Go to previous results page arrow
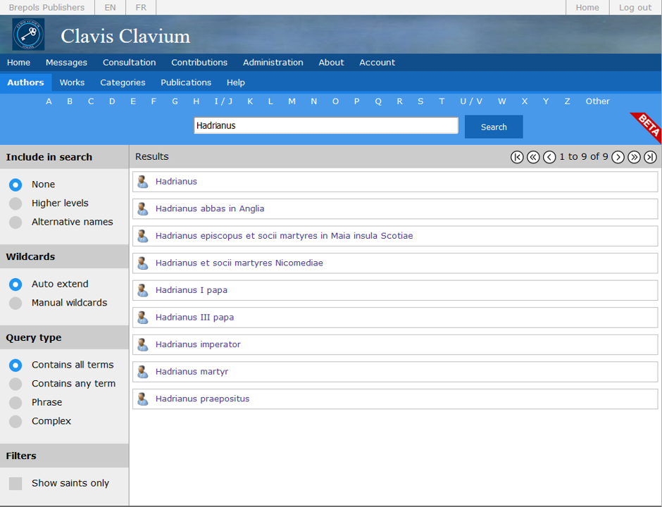 pyautogui.click(x=549, y=157)
